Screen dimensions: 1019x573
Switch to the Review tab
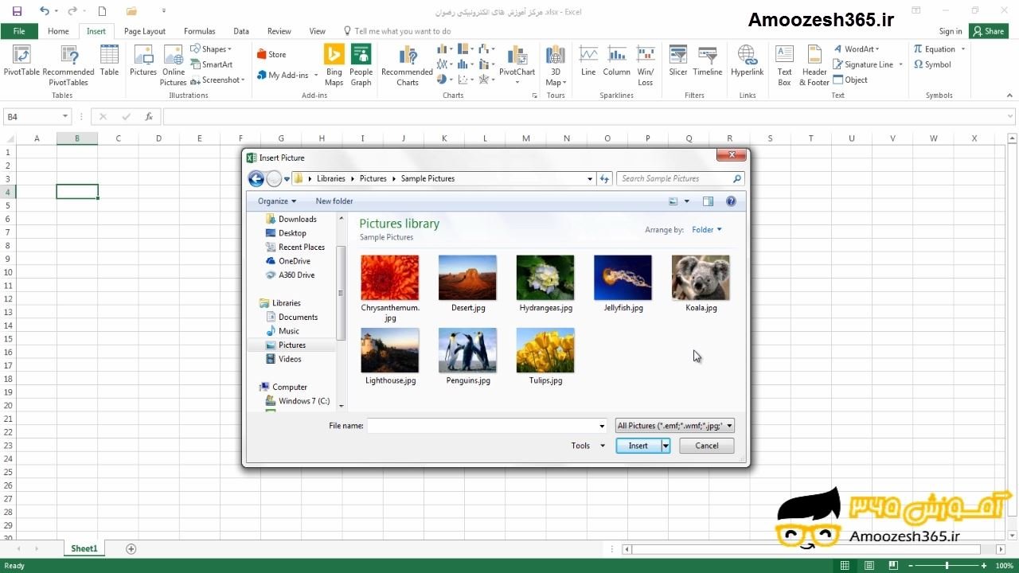pos(279,31)
